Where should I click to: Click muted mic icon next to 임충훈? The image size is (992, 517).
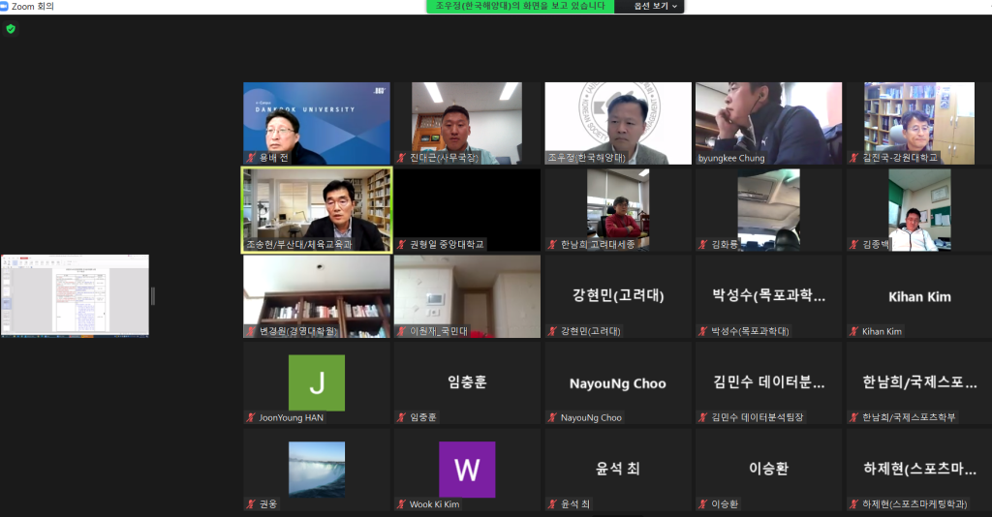[x=402, y=417]
